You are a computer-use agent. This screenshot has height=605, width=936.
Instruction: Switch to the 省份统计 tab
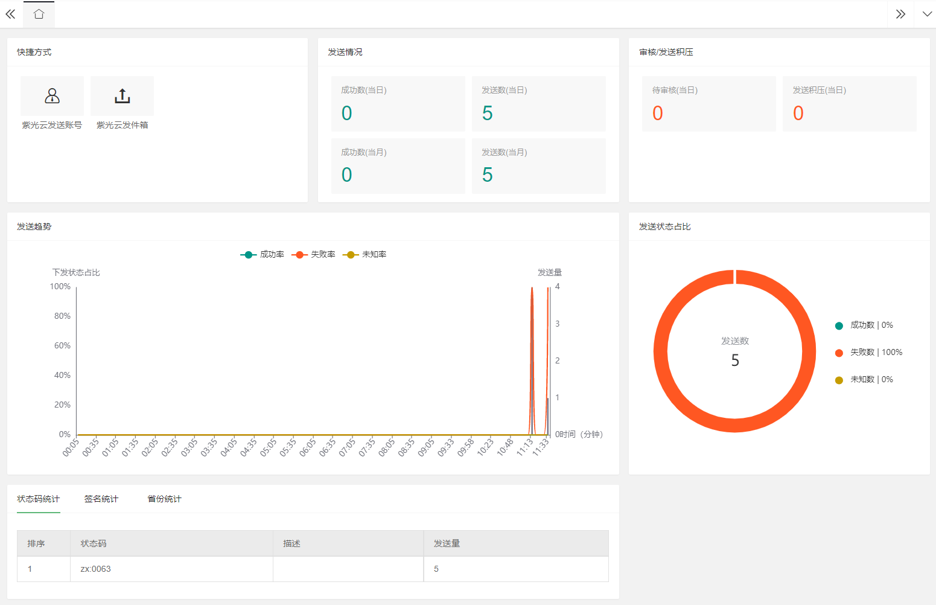(x=165, y=499)
